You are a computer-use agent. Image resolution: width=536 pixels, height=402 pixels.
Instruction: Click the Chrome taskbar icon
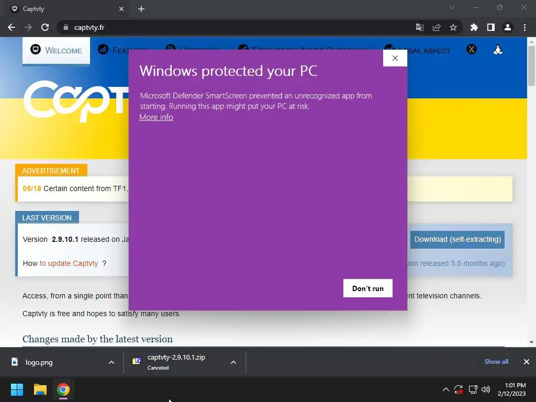(x=63, y=389)
